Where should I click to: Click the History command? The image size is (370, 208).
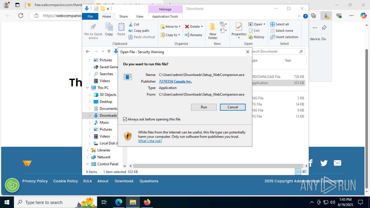256,37
